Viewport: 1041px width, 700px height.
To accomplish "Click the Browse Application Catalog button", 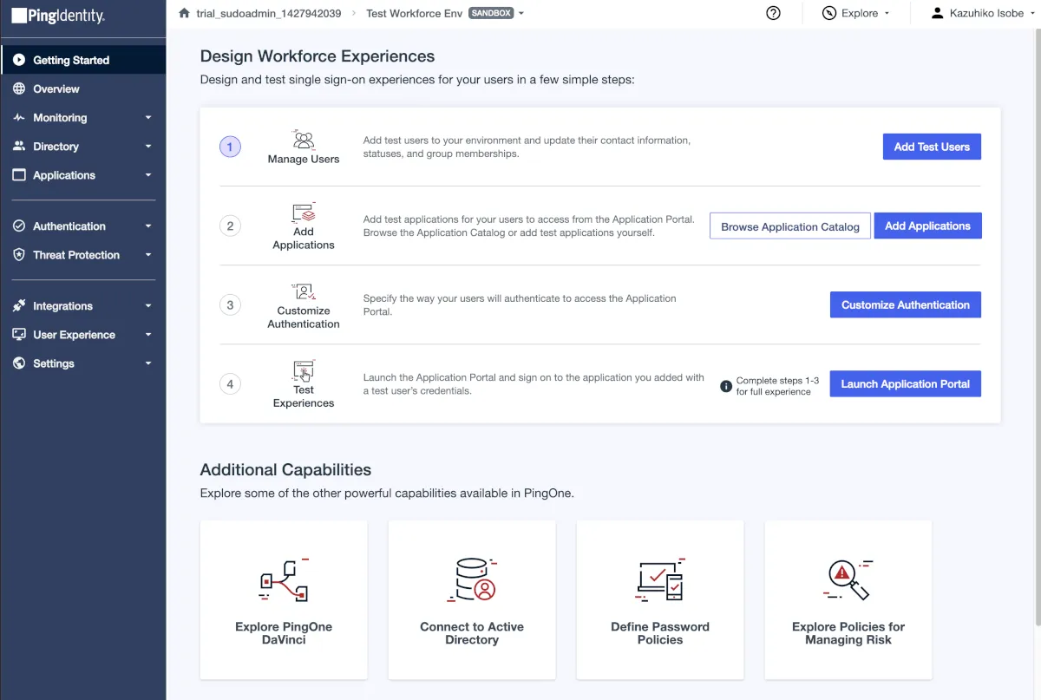I will coord(789,226).
